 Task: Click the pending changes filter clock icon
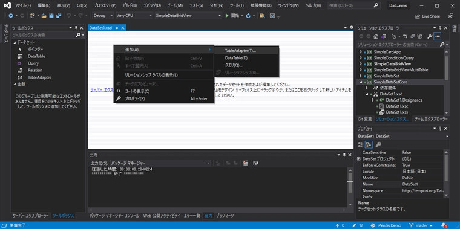pos(394,36)
